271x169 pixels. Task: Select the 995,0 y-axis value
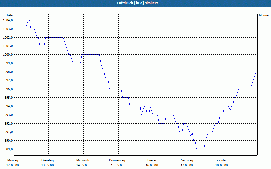point(8,98)
